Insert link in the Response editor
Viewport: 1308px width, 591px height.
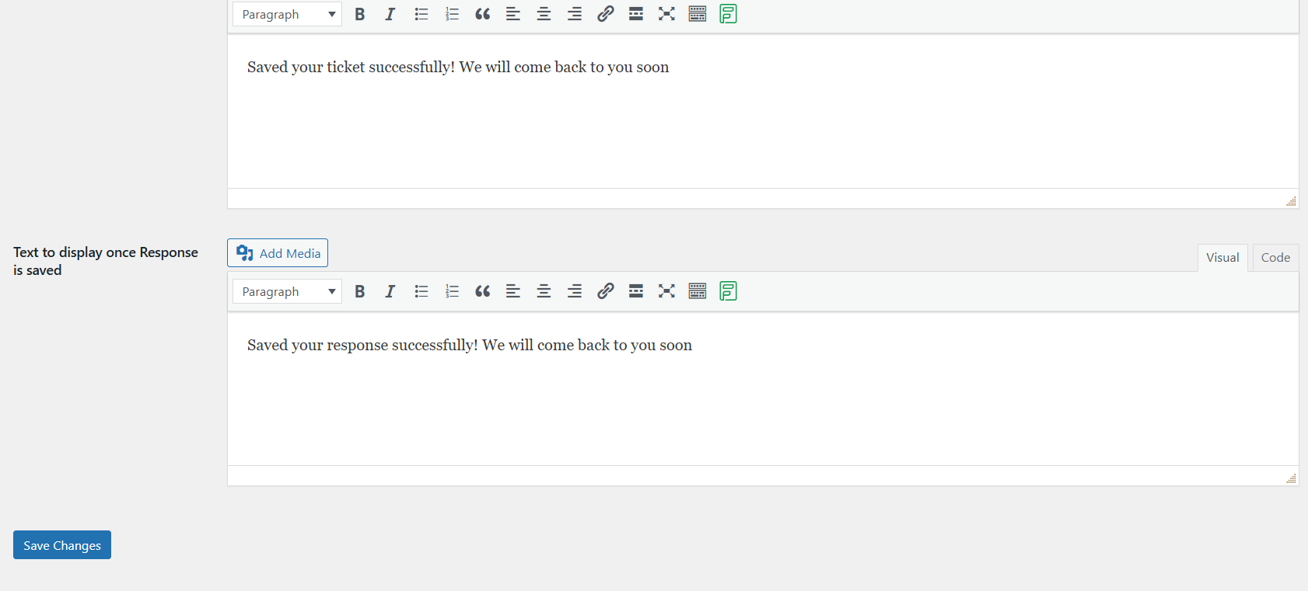pos(605,291)
